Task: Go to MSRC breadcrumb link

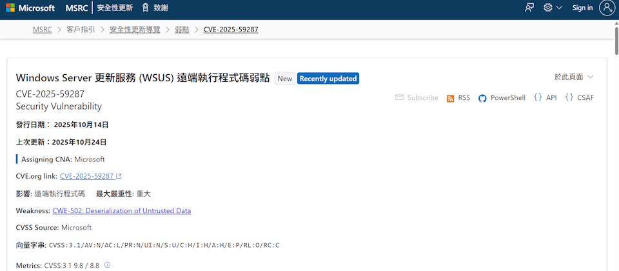Action: pyautogui.click(x=42, y=30)
